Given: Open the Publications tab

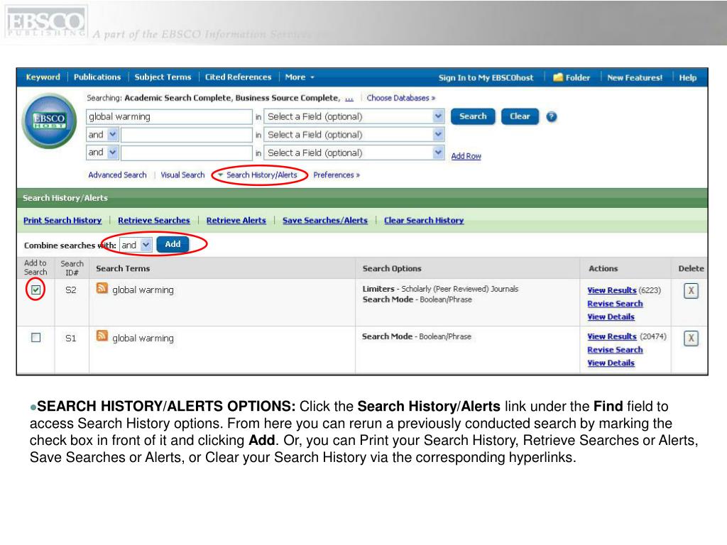Looking at the screenshot, I should tap(97, 77).
